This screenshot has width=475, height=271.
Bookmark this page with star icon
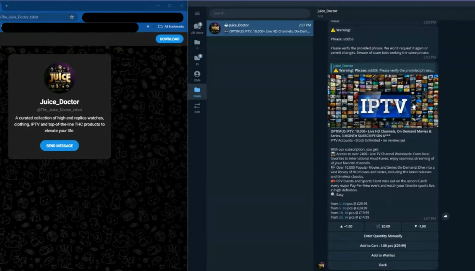point(72,17)
